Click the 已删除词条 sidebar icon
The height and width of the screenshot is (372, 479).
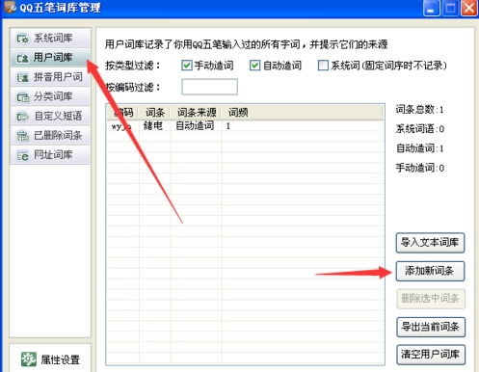coord(23,136)
